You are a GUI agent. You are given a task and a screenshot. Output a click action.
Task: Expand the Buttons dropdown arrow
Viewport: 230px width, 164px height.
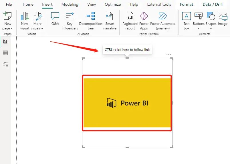pyautogui.click(x=198, y=29)
